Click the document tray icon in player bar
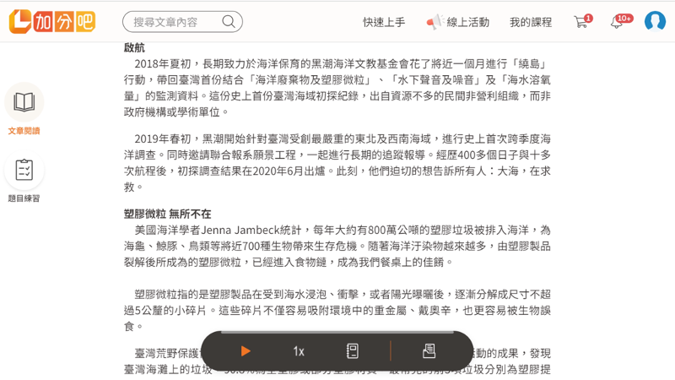 429,351
